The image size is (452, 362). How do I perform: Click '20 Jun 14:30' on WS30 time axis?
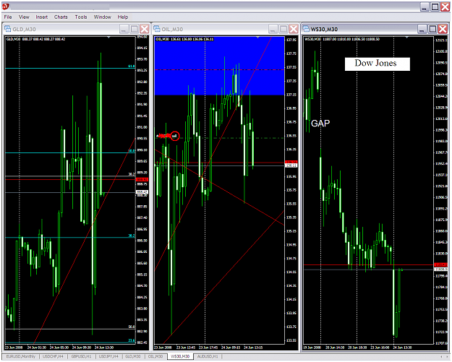pyautogui.click(x=335, y=348)
